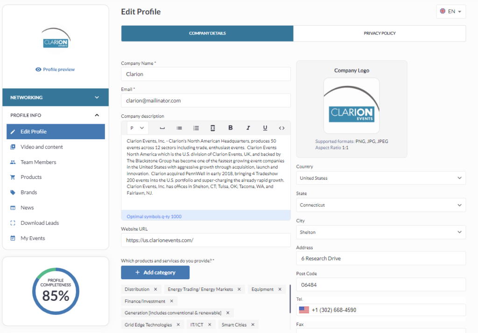Viewport: 478px width, 333px height.
Task: Click the Website URL input field
Action: pos(206,241)
